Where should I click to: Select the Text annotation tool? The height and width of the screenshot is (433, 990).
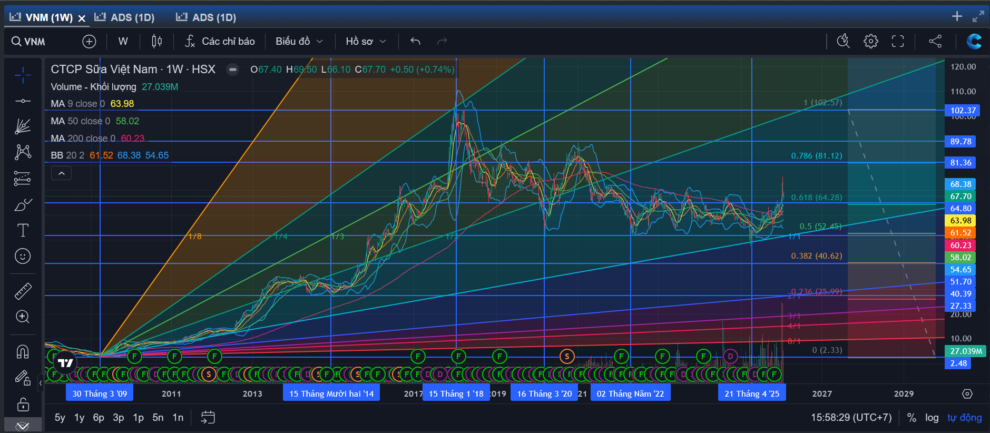point(23,230)
